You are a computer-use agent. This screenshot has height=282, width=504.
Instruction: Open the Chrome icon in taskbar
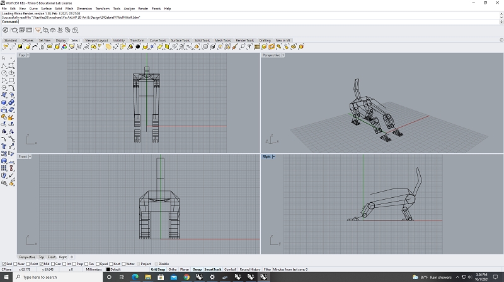click(x=186, y=277)
